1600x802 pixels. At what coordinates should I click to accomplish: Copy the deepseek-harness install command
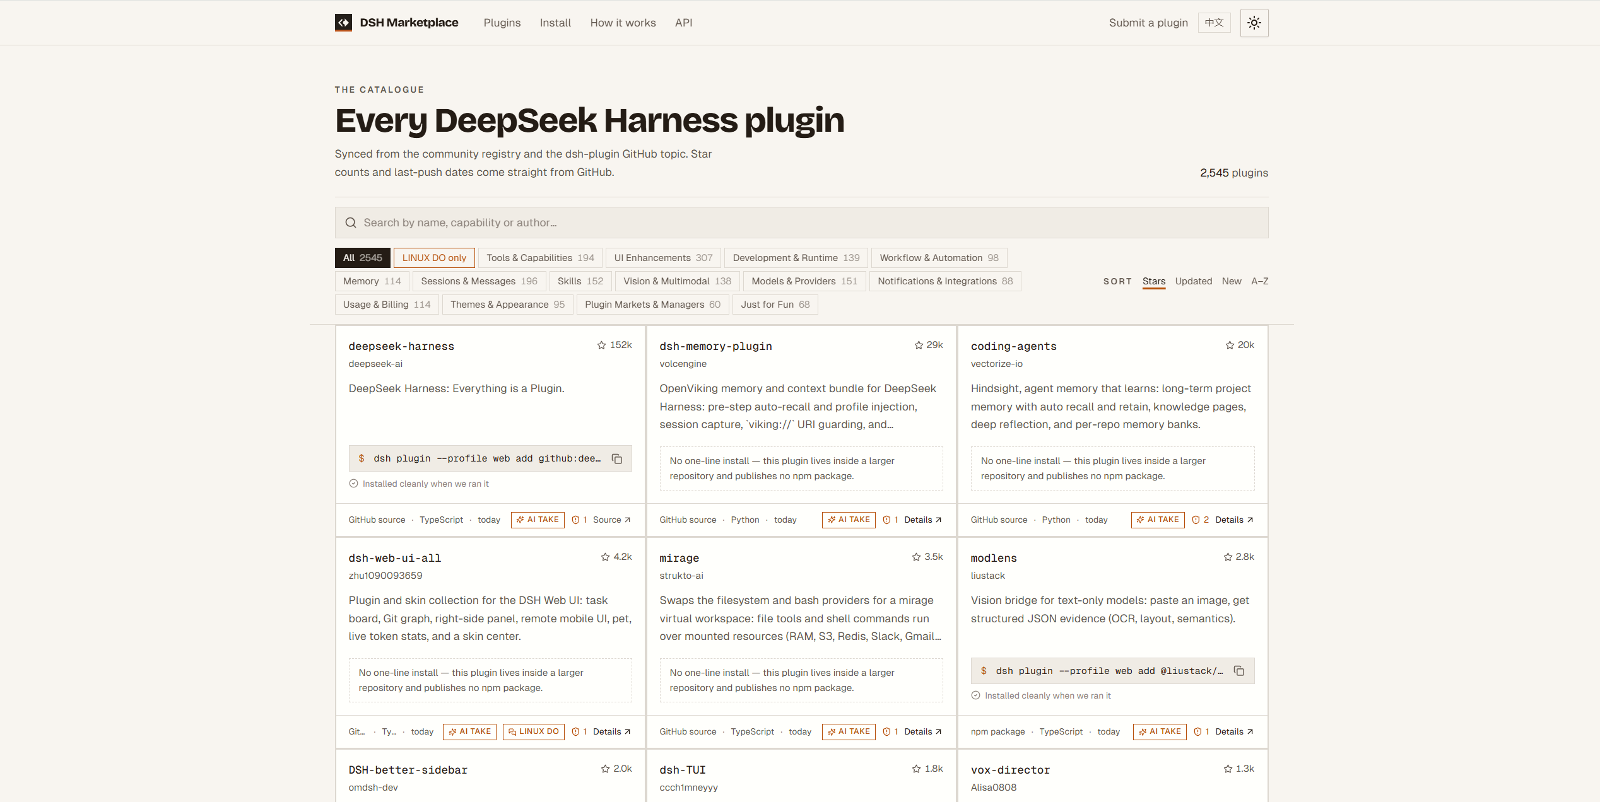click(x=617, y=459)
